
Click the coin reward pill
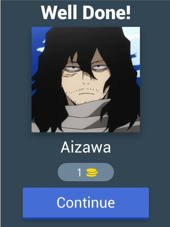pos(86,172)
